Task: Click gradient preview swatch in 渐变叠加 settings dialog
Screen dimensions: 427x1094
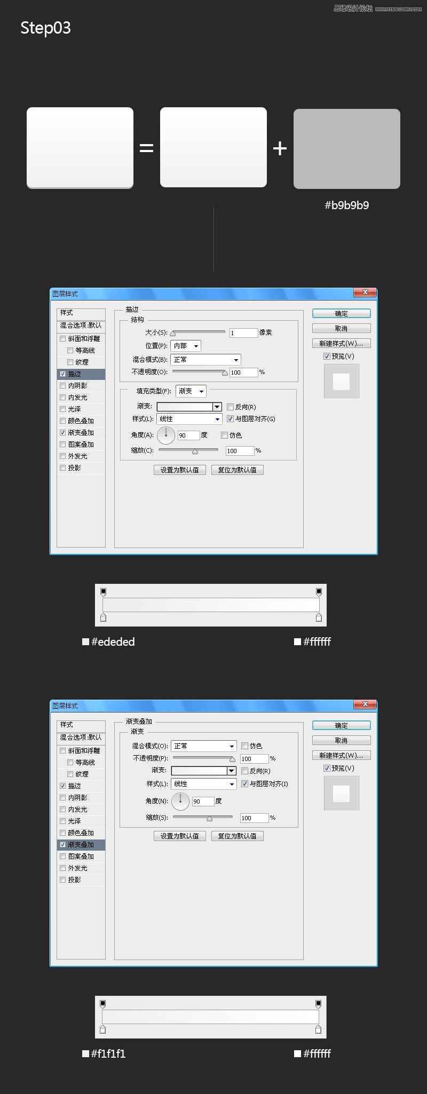Action: pos(199,771)
